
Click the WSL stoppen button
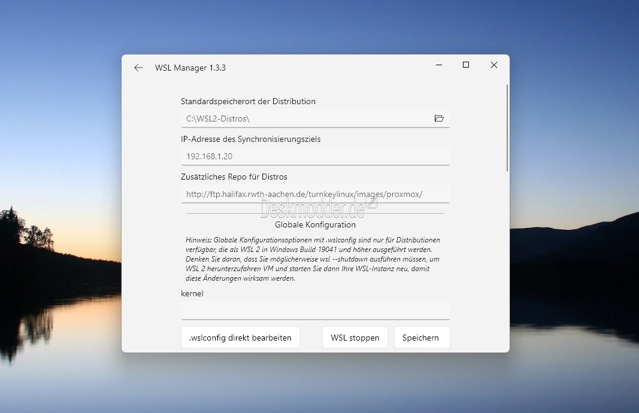click(355, 338)
